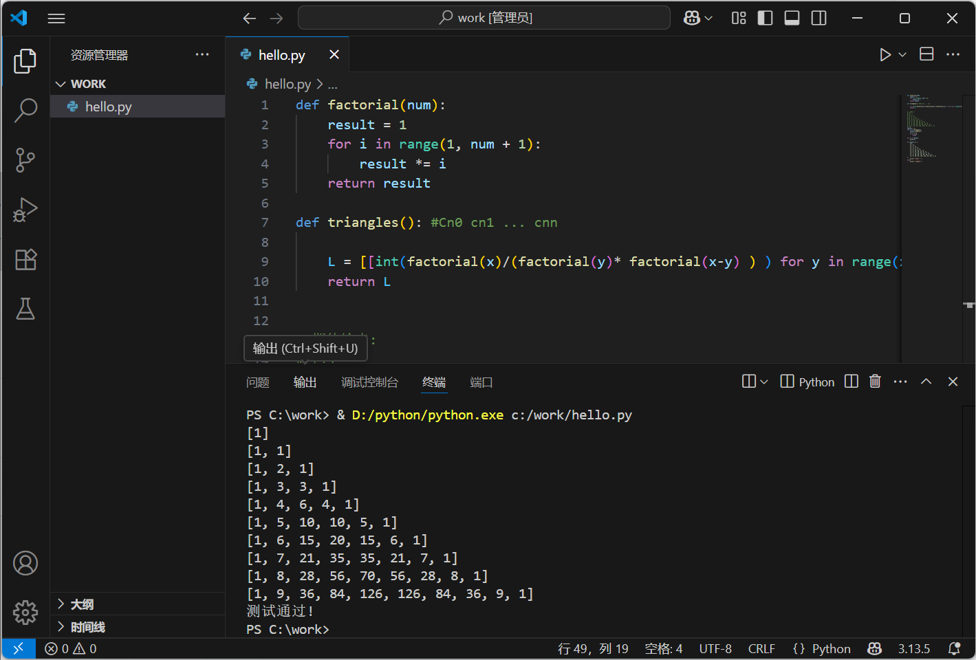
Task: Open the Manage gear menu
Action: [x=25, y=612]
